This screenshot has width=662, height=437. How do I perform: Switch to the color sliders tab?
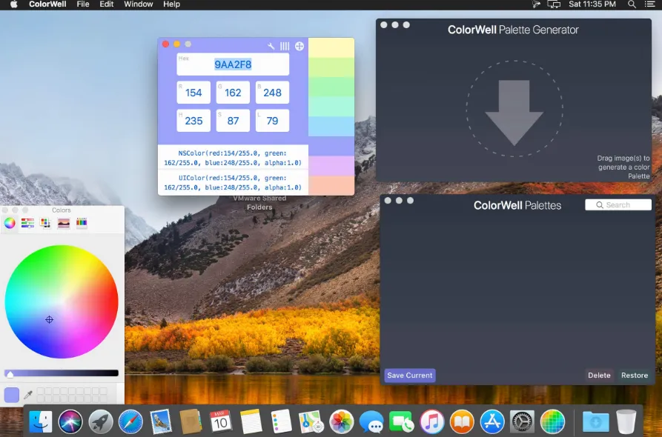[x=27, y=223]
